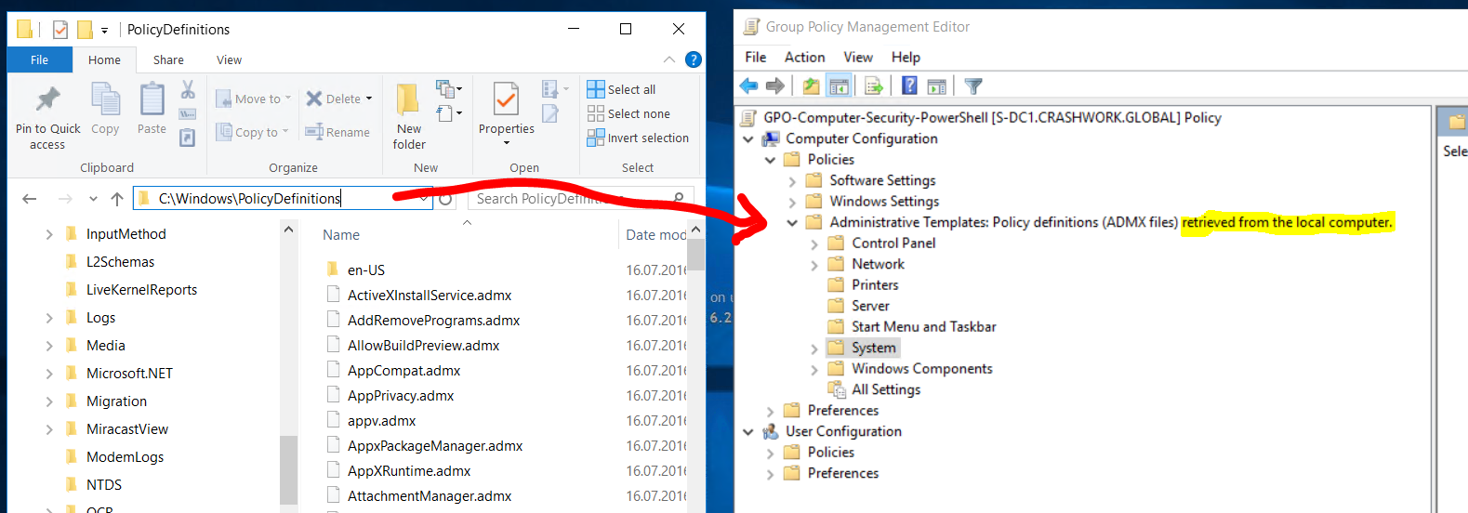Open the Move to dropdown

pos(254,99)
